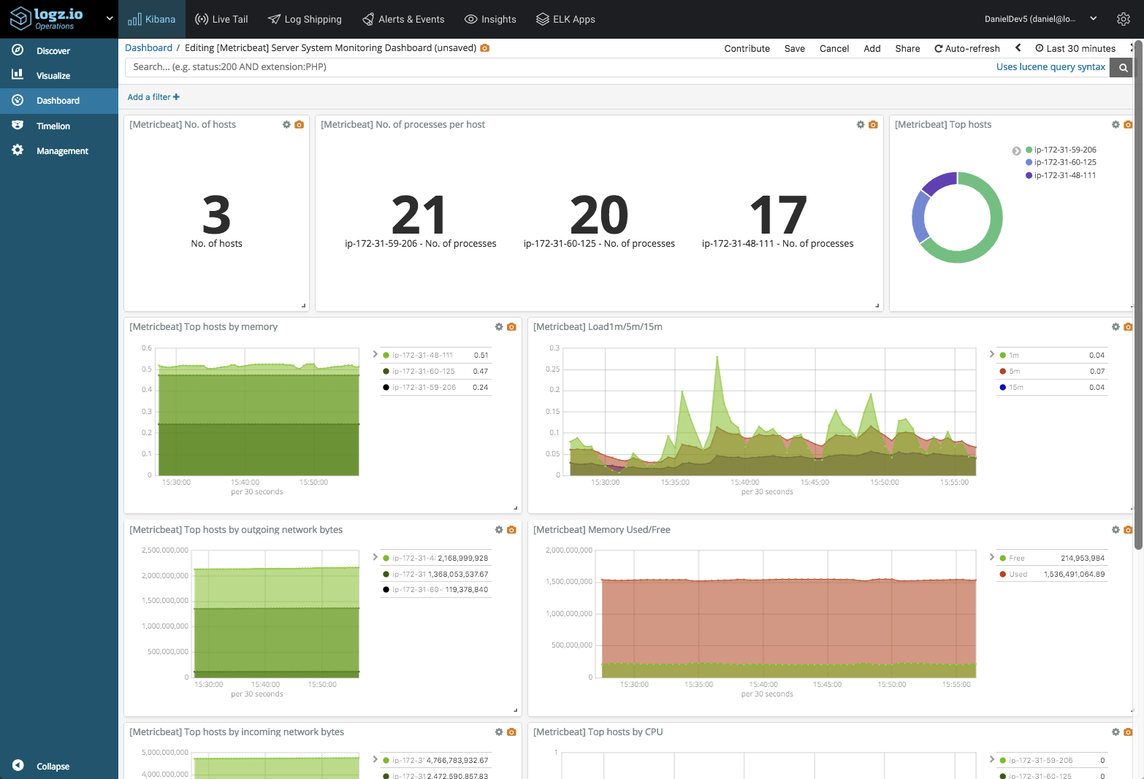This screenshot has height=779, width=1144.
Task: Open the logz.io account dropdown arrow
Action: point(110,18)
